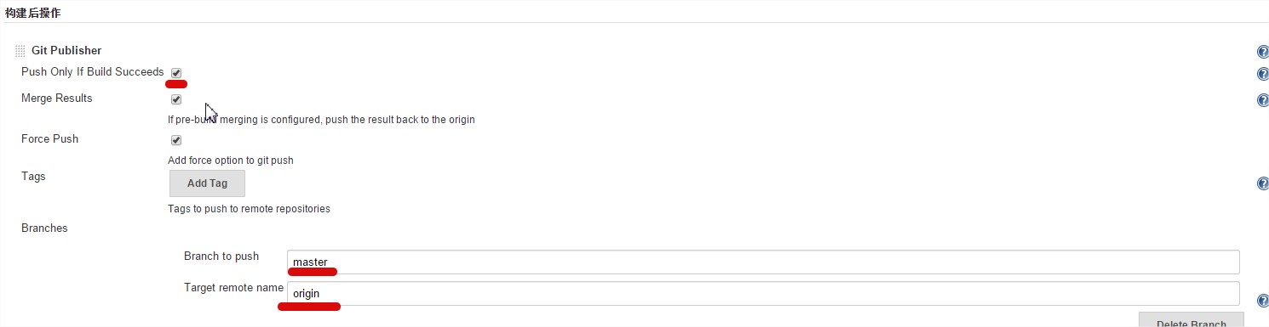Image resolution: width=1269 pixels, height=327 pixels.
Task: Open help for Push Only If Build Succeeds
Action: (x=1262, y=74)
